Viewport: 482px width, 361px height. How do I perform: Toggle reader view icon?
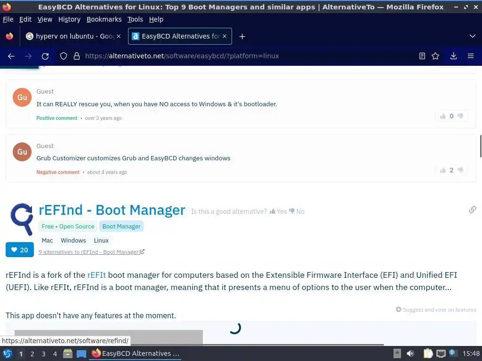[422, 56]
